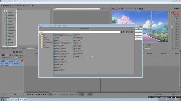Click the Redo arrow in main toolbar
This screenshot has height=101, width=181.
click(28, 6)
